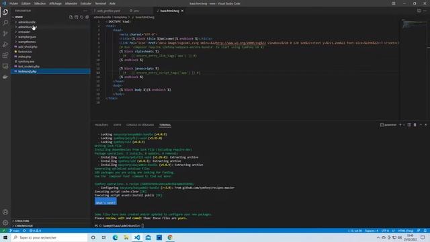The width and height of the screenshot is (430, 242).
Task: Open the Aide menu
Action: [x=112, y=3]
